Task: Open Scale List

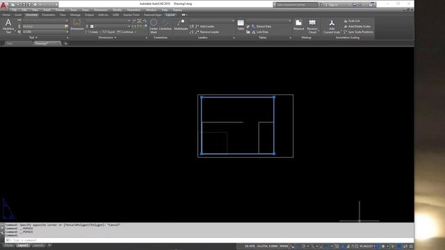Action: click(352, 21)
